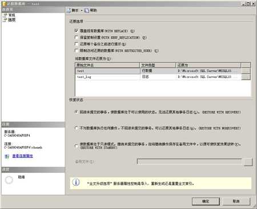Minimize the restore database window
This screenshot has width=257, height=209.
pyautogui.click(x=243, y=3)
